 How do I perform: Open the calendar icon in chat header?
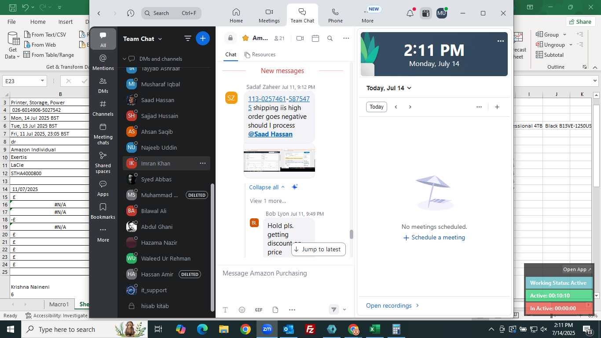(x=315, y=38)
